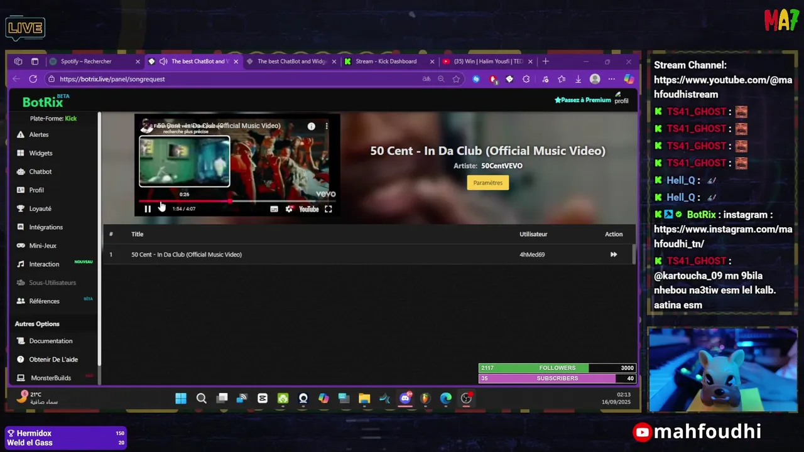
Task: Open Alertes in the sidebar
Action: 39,134
